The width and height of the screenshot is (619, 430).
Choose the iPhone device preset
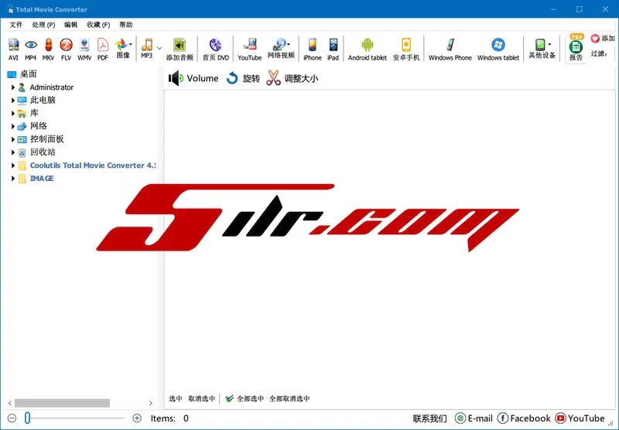(313, 49)
